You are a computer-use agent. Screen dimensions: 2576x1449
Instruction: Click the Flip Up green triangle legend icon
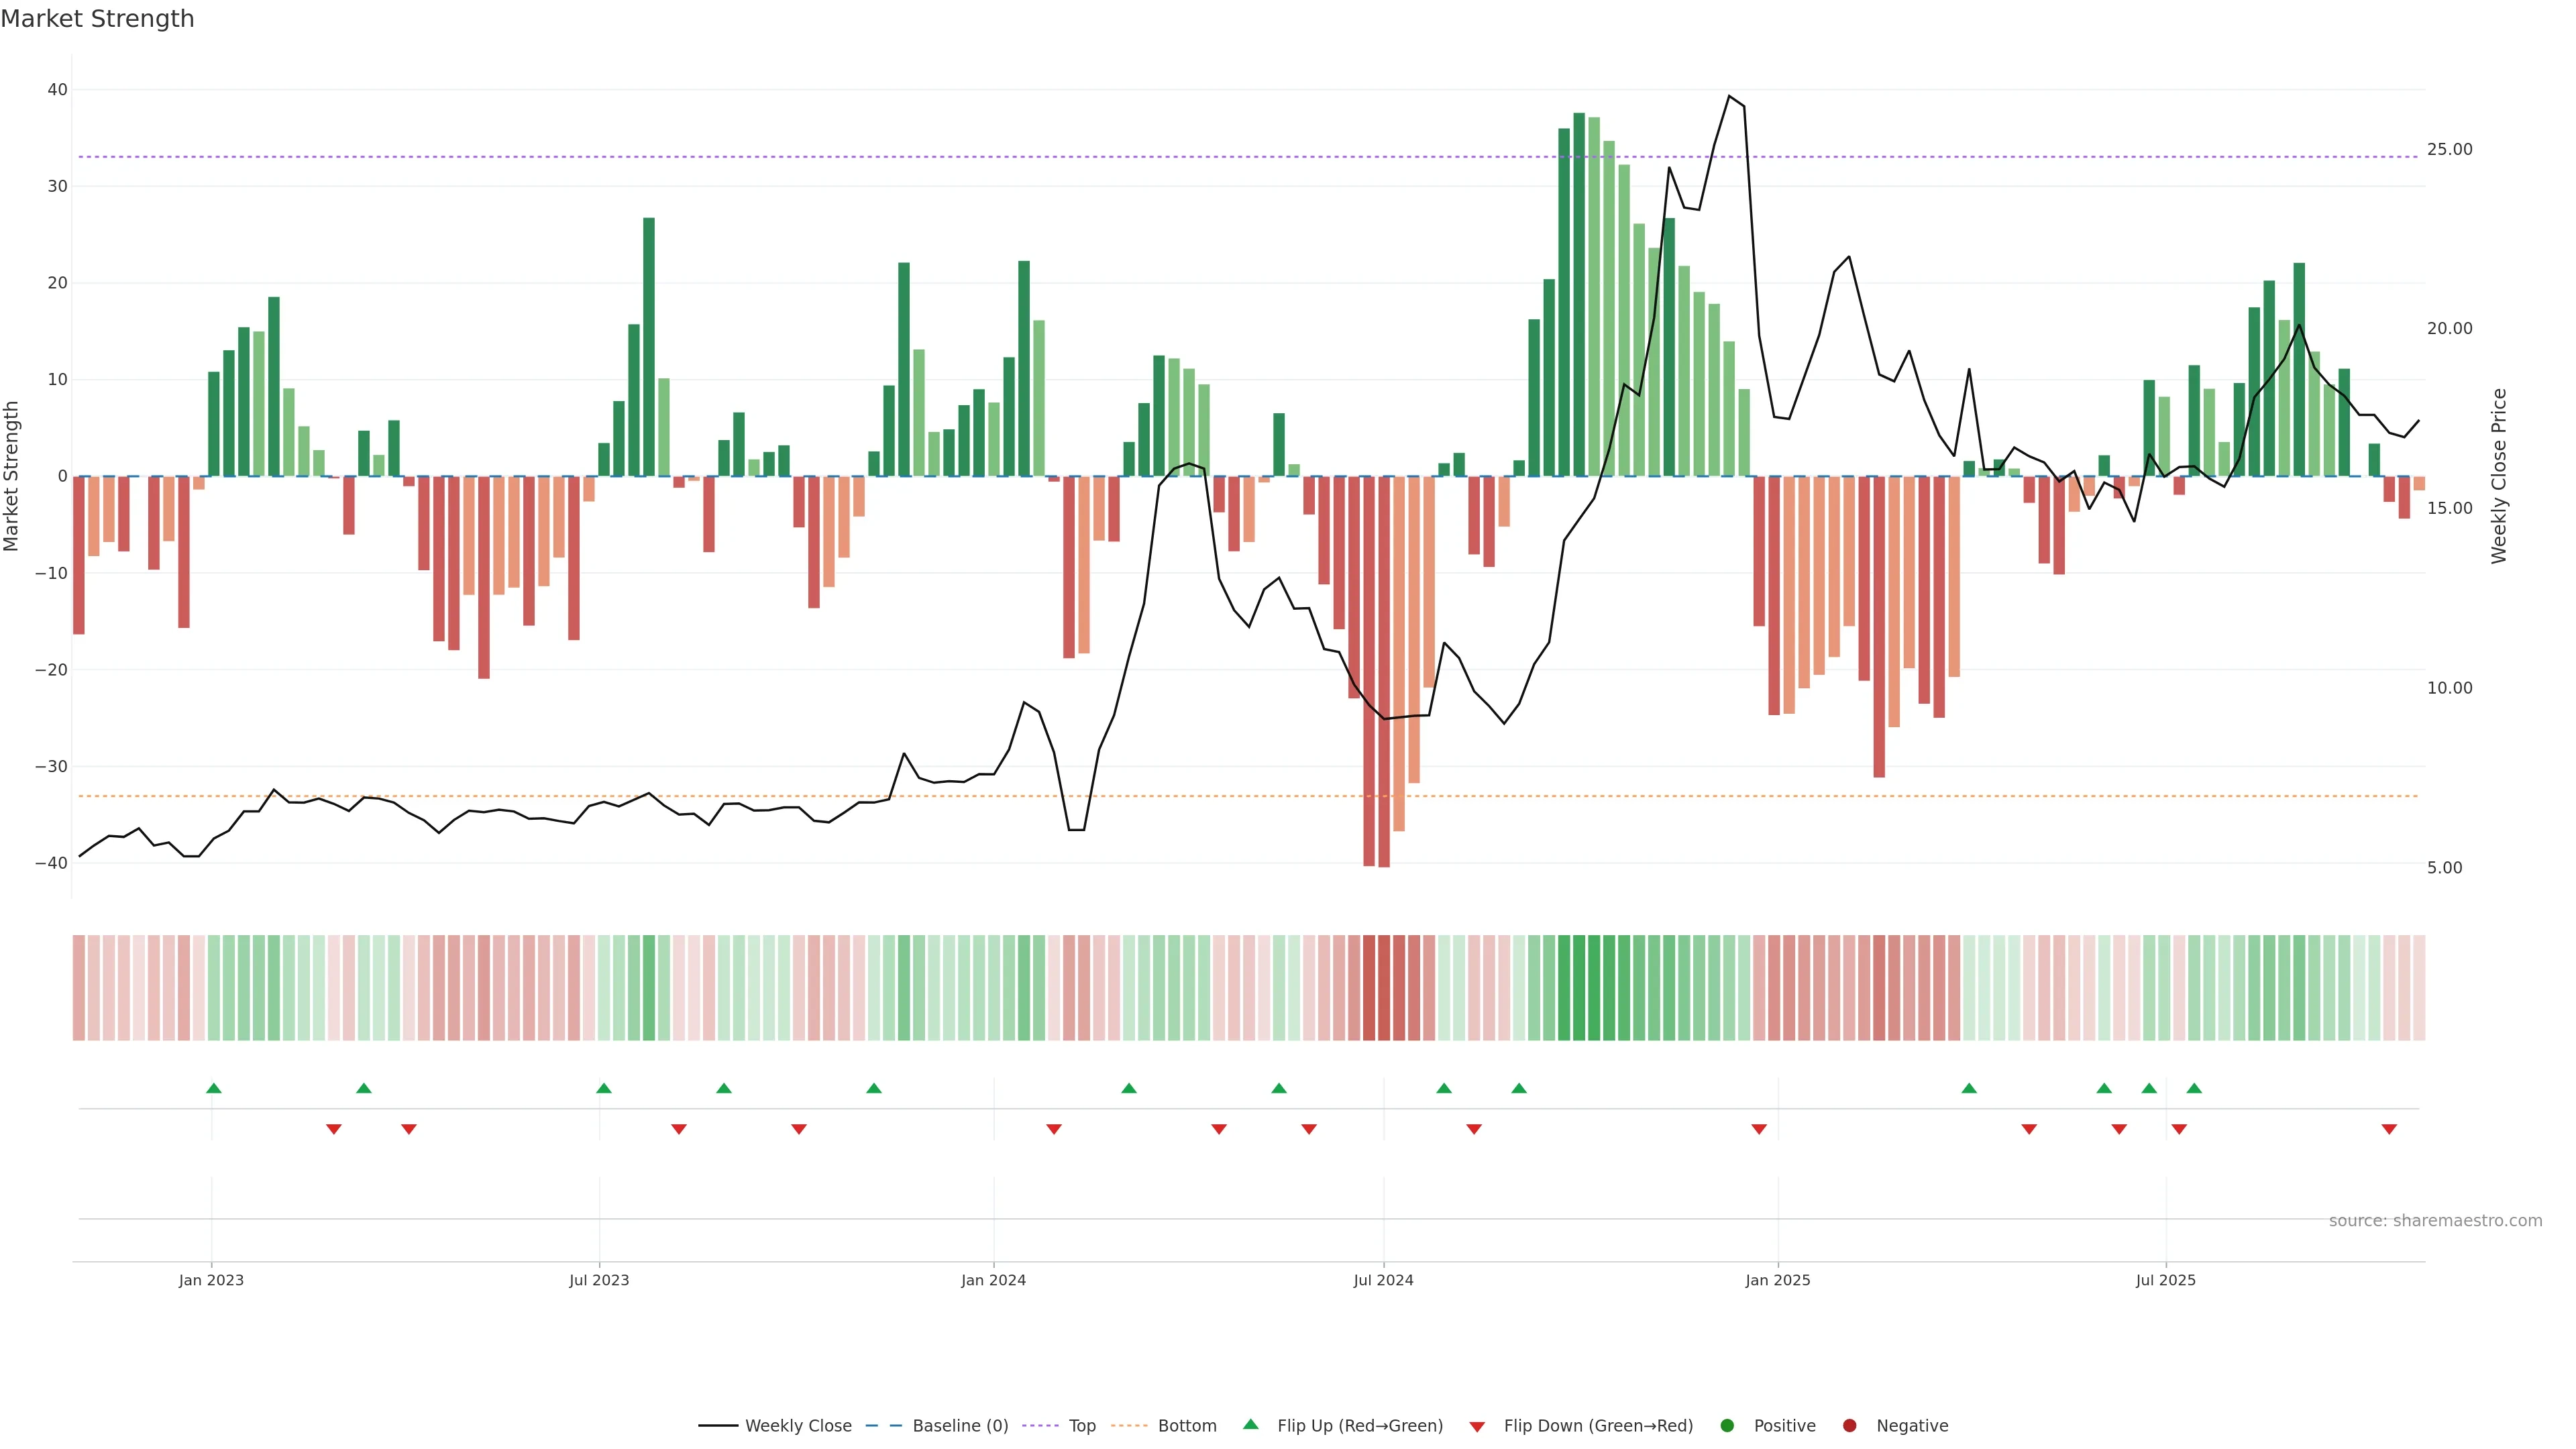pyautogui.click(x=1250, y=1425)
